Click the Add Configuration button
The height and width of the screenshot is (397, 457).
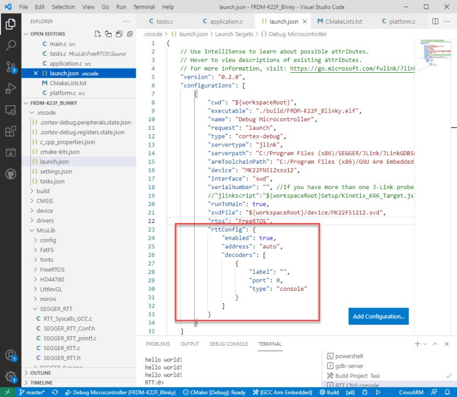[x=378, y=316]
